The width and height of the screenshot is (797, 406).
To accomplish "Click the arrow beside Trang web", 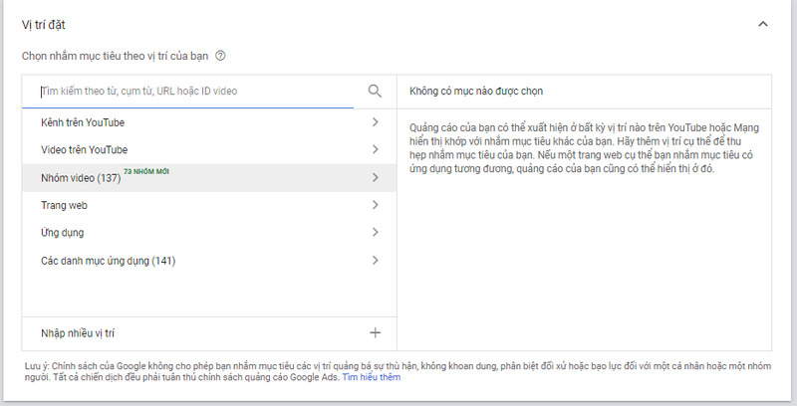I will click(x=375, y=205).
